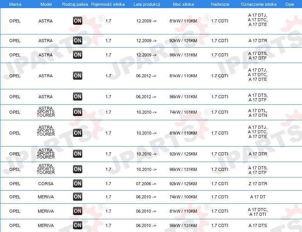Select power value 74kW / 100KM
The image size is (302, 232).
click(x=183, y=197)
